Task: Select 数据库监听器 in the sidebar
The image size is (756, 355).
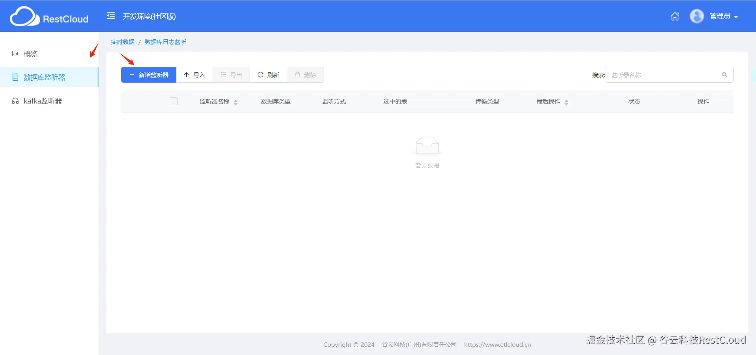Action: click(49, 78)
